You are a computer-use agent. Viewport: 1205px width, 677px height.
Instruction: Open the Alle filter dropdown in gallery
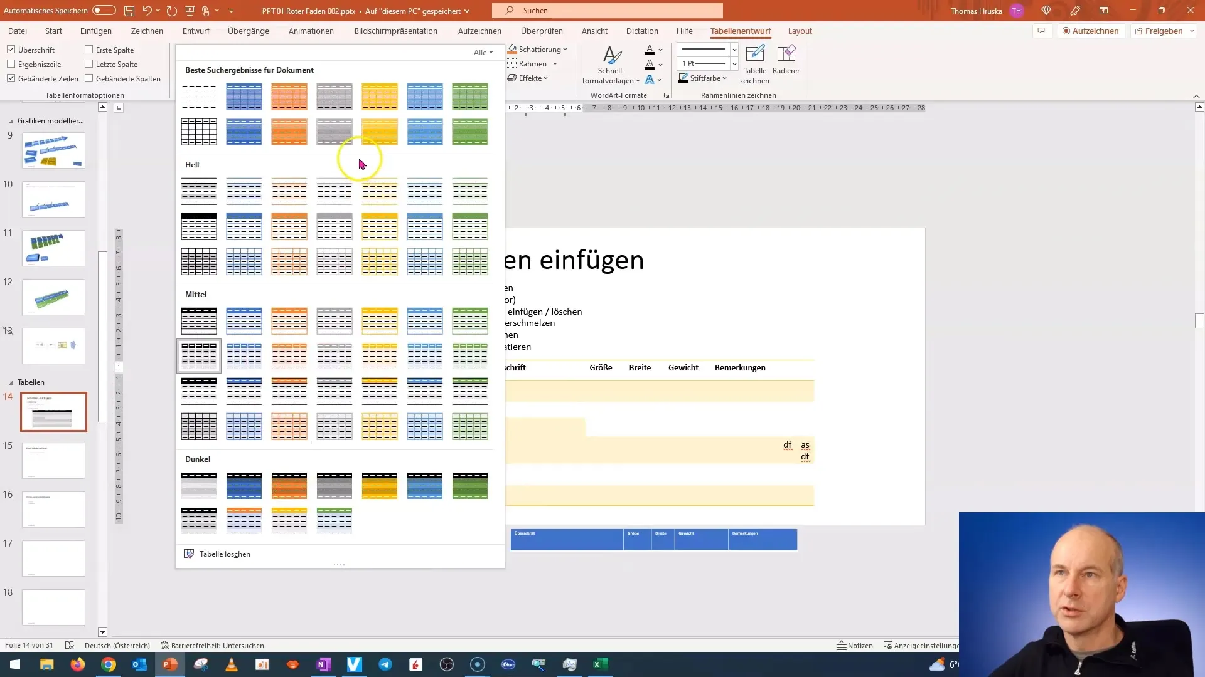pyautogui.click(x=483, y=52)
